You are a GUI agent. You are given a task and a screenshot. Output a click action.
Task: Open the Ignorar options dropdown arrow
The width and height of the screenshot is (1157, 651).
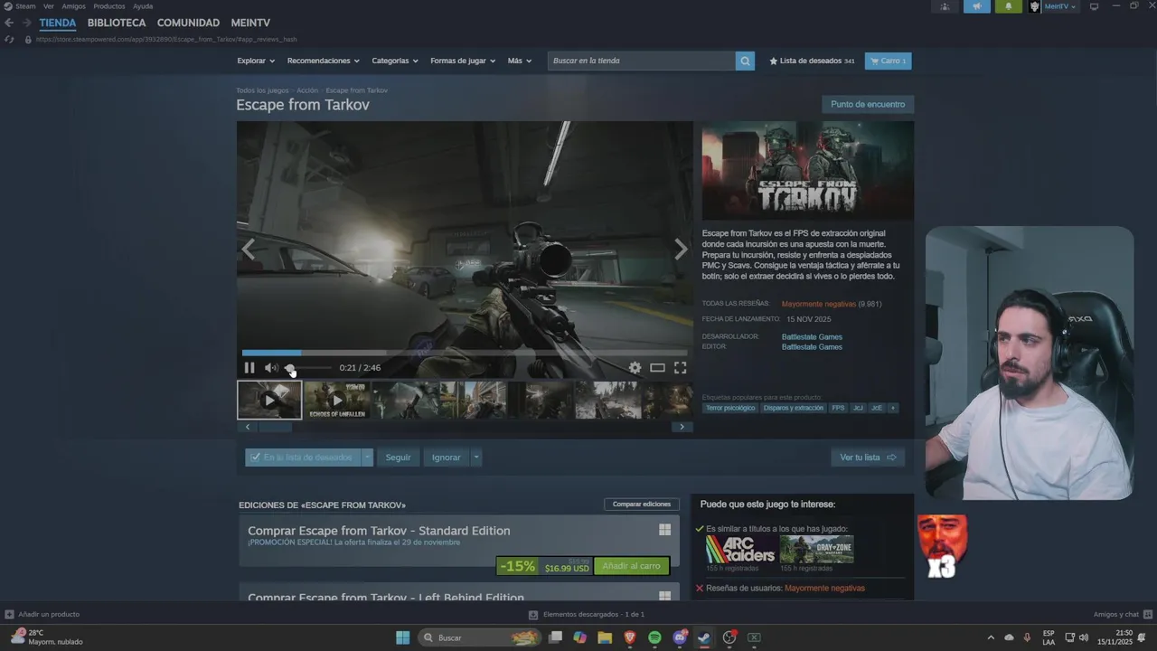click(476, 458)
